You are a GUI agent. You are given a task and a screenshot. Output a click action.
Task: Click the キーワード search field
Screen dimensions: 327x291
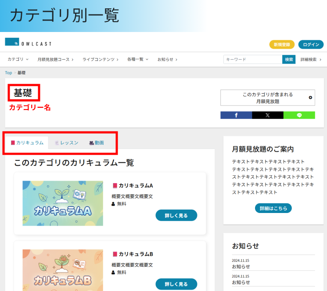coord(253,59)
